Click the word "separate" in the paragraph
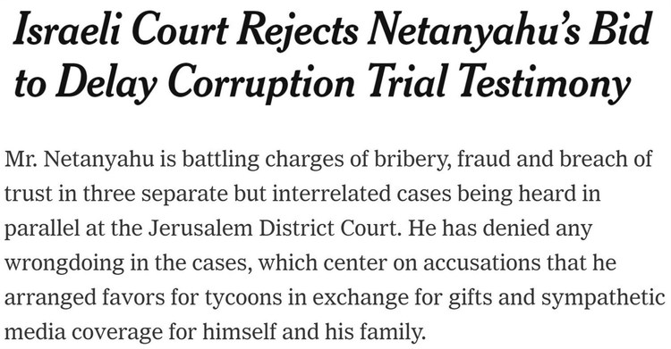This screenshot has width=671, height=349. [185, 195]
